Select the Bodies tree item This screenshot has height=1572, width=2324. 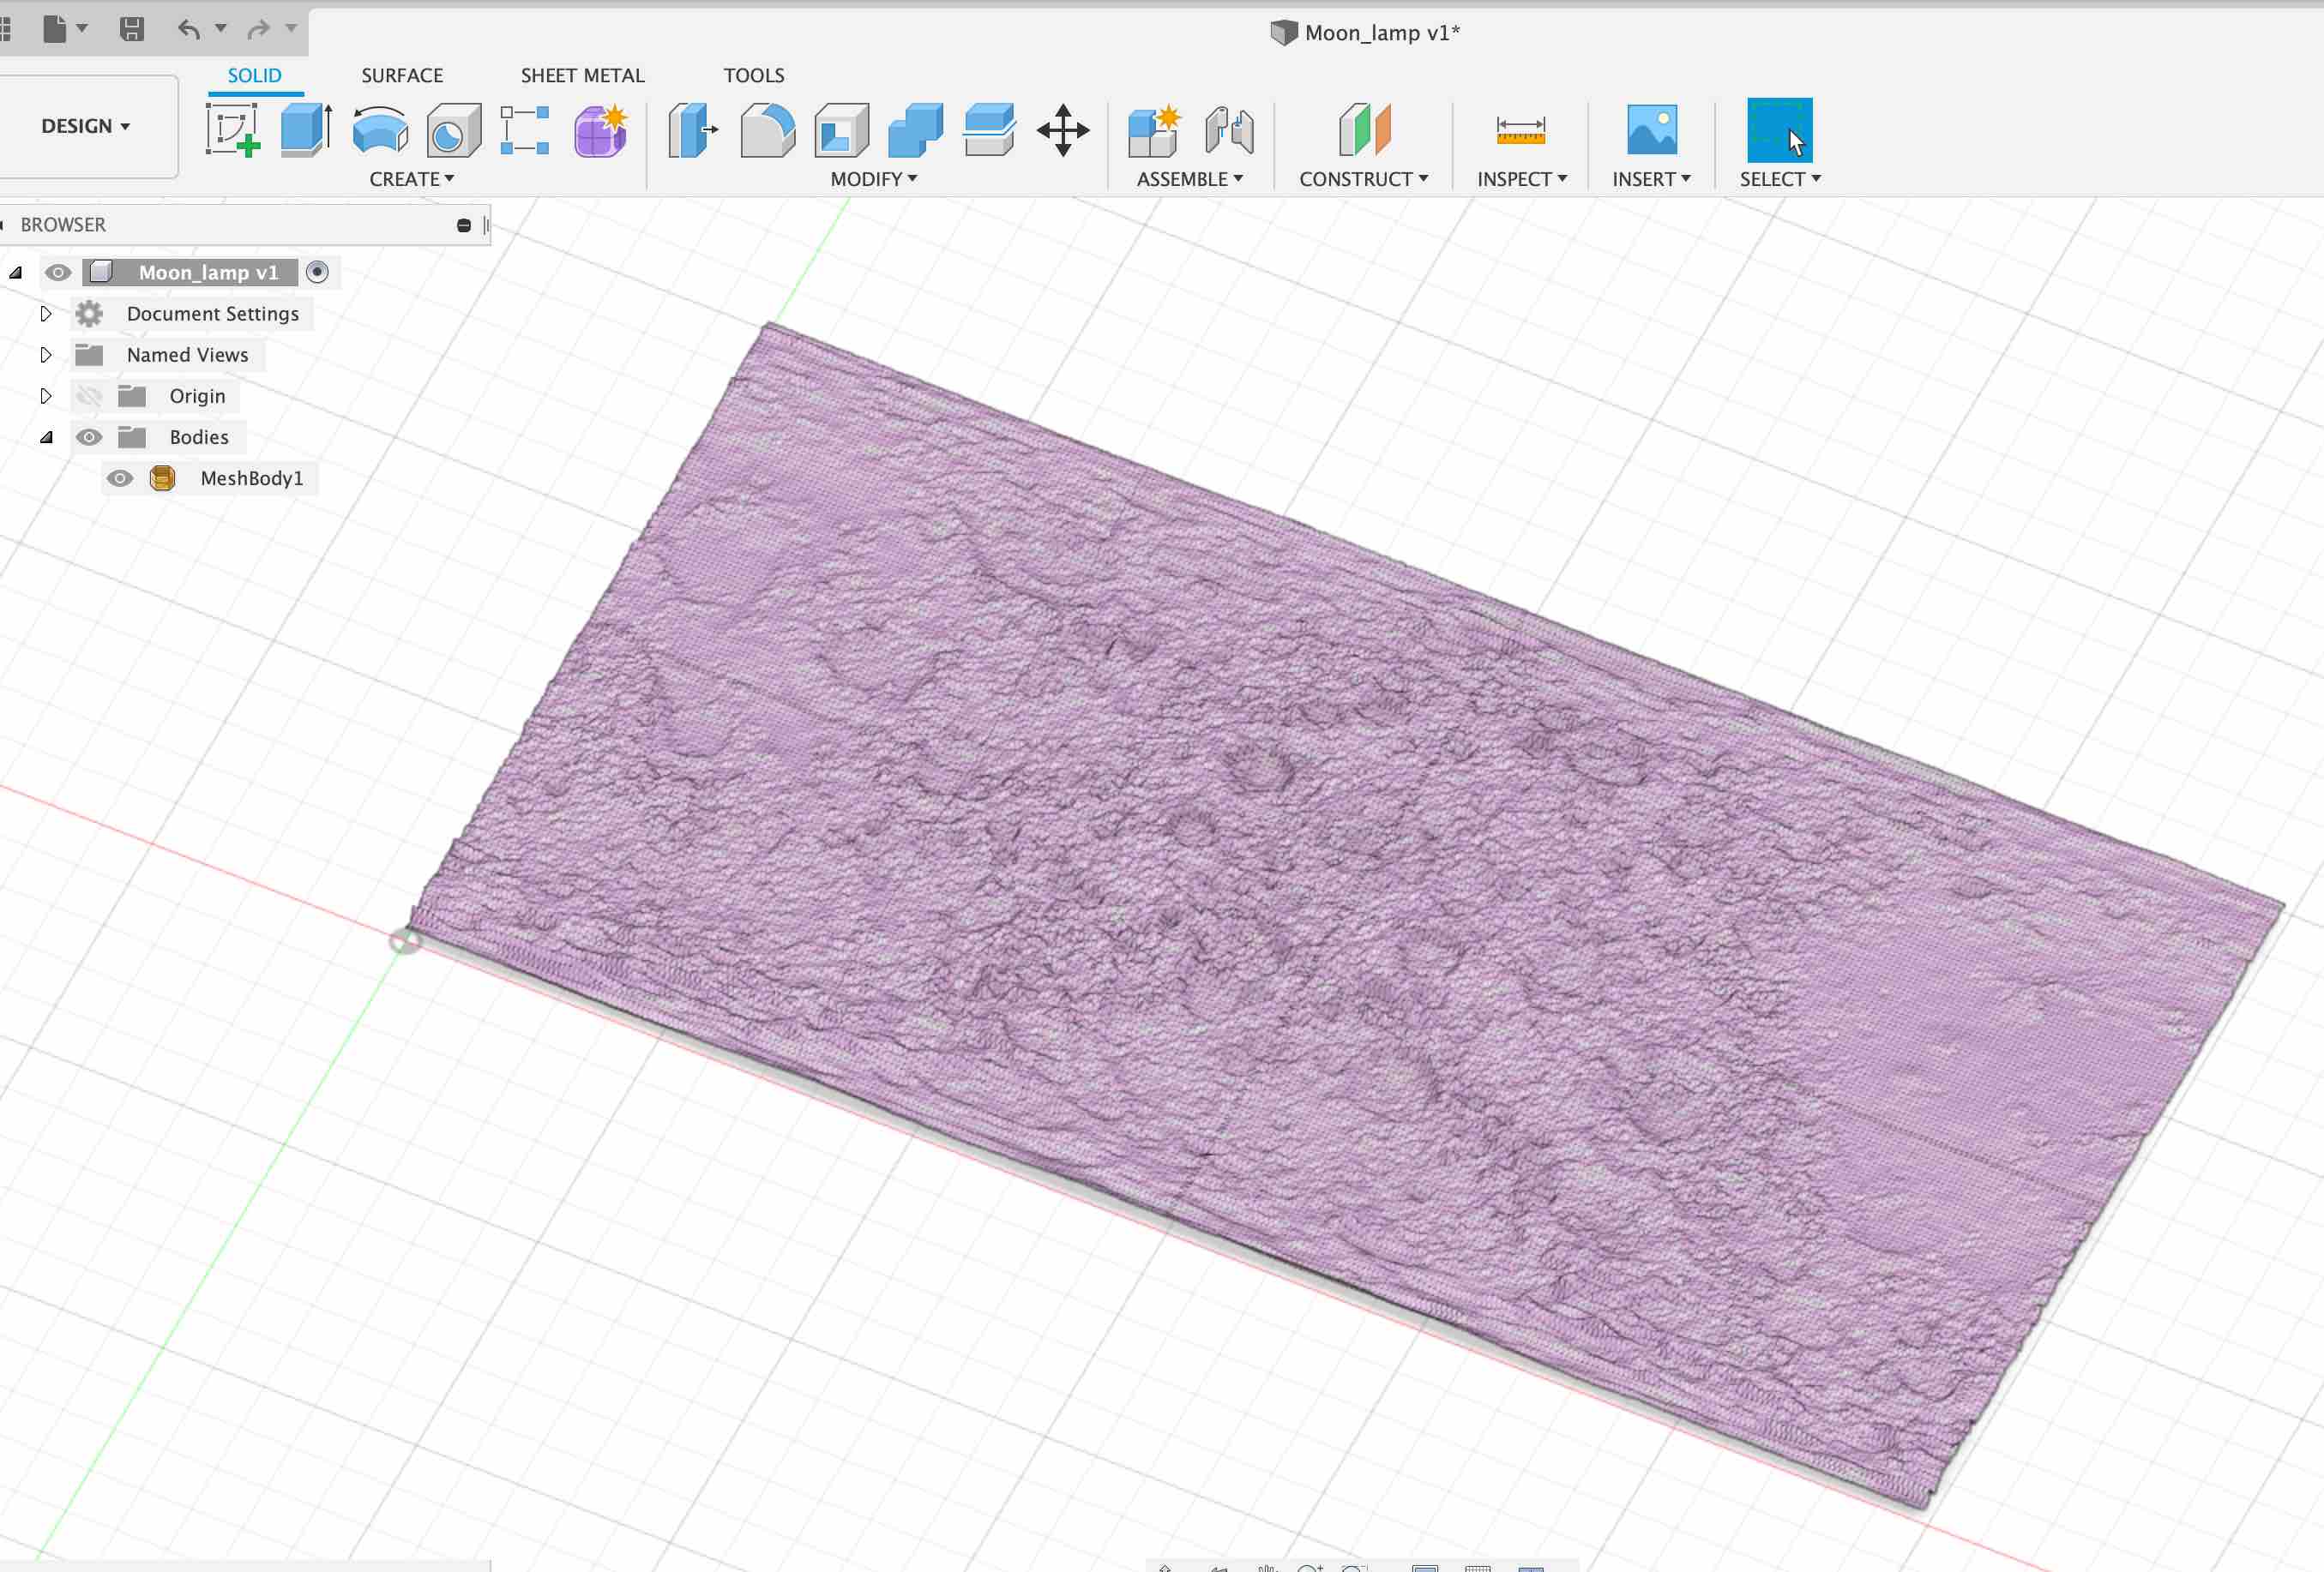click(x=199, y=437)
